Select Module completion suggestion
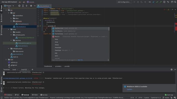Screen dimensions: 177x99 pyautogui.click(x=80, y=37)
